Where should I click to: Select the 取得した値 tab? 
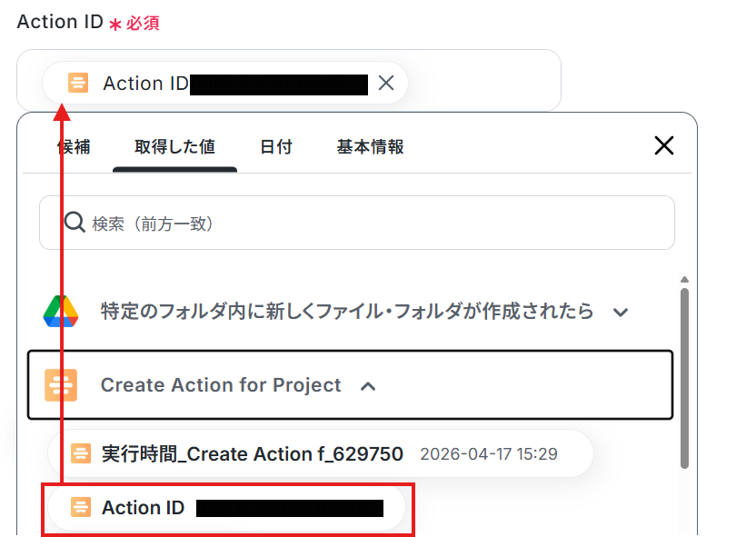pos(174,146)
